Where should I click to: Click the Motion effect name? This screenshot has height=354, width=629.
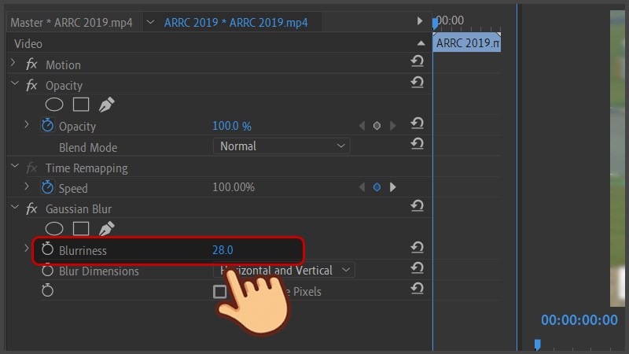[63, 65]
